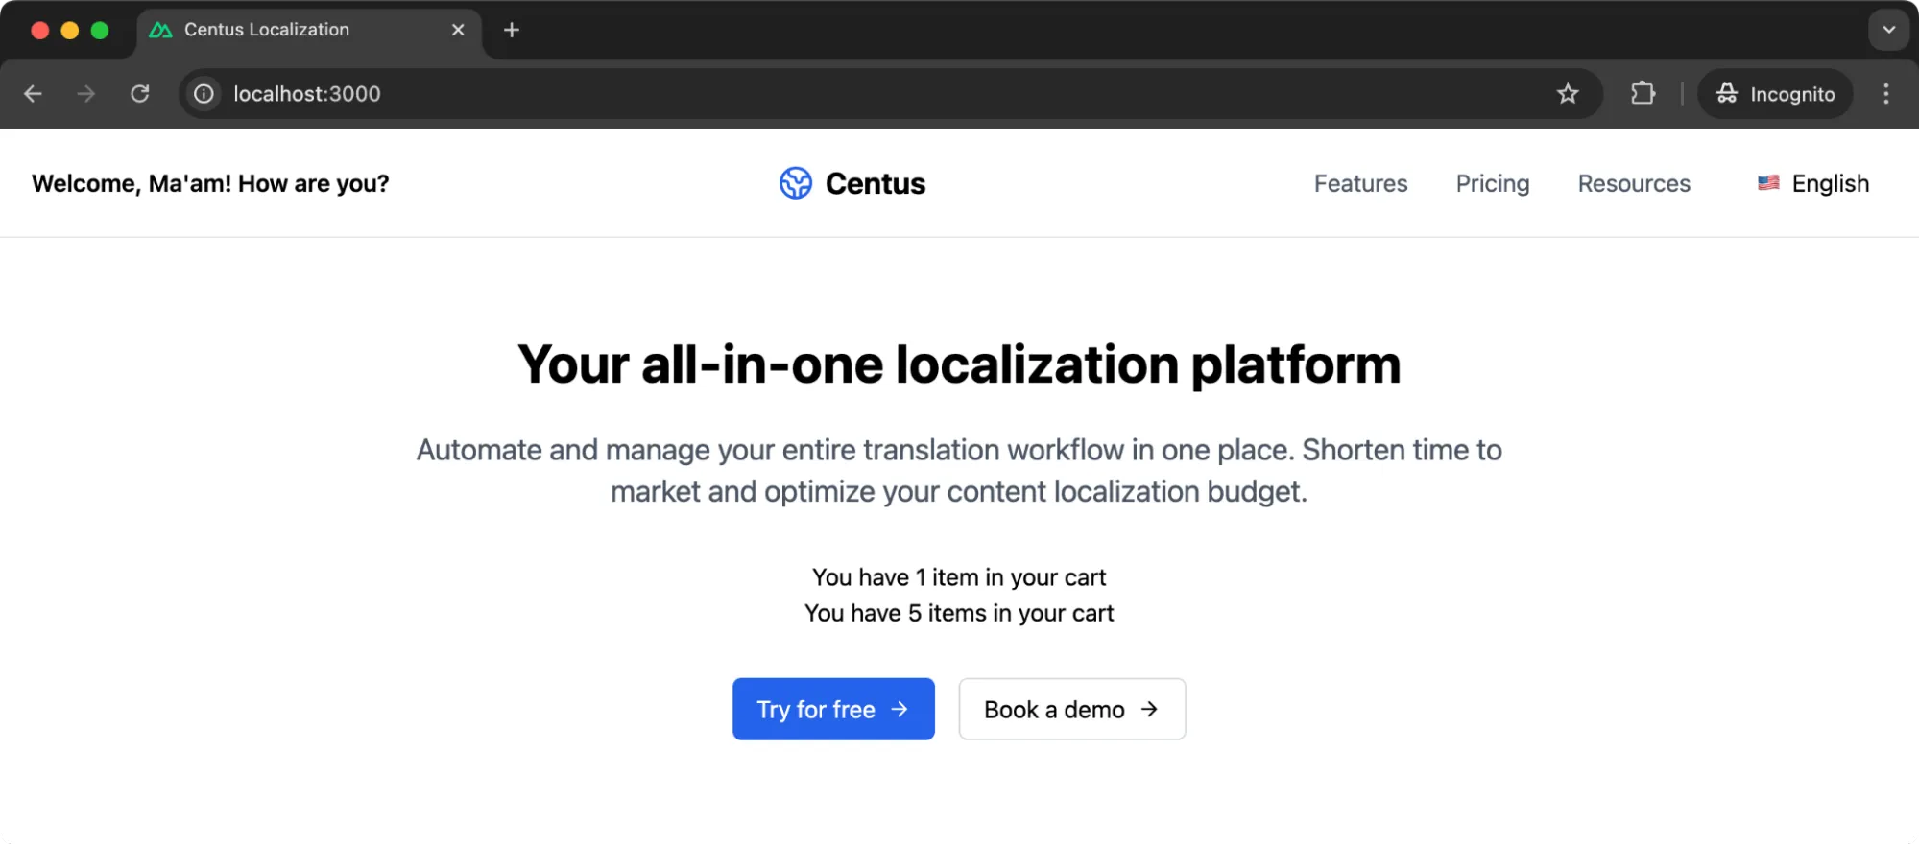
Task: Open a new browser tab
Action: 512,30
